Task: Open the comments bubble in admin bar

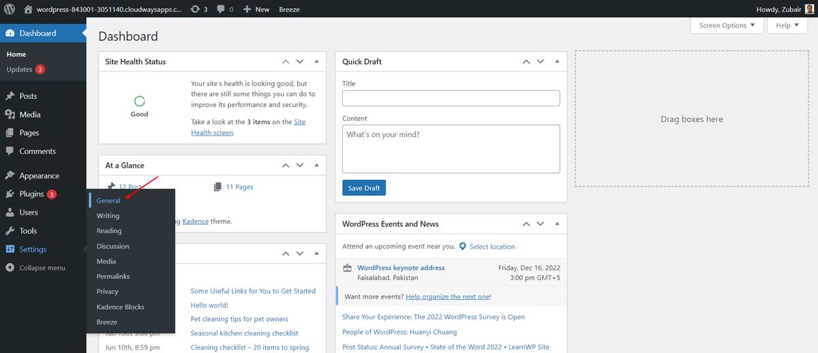Action: pyautogui.click(x=222, y=9)
